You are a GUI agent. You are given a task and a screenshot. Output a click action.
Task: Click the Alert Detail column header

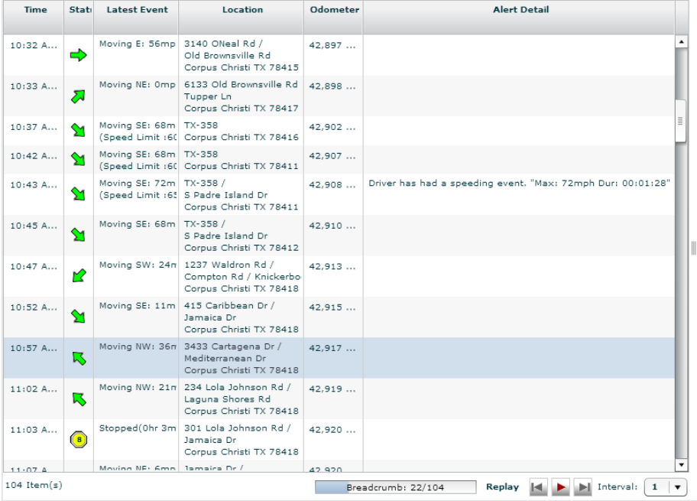(517, 10)
